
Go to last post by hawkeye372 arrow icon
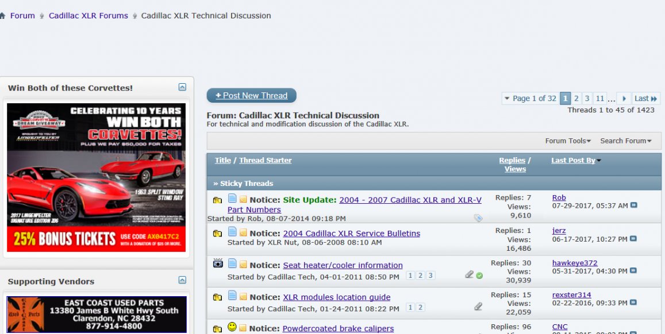(x=633, y=270)
